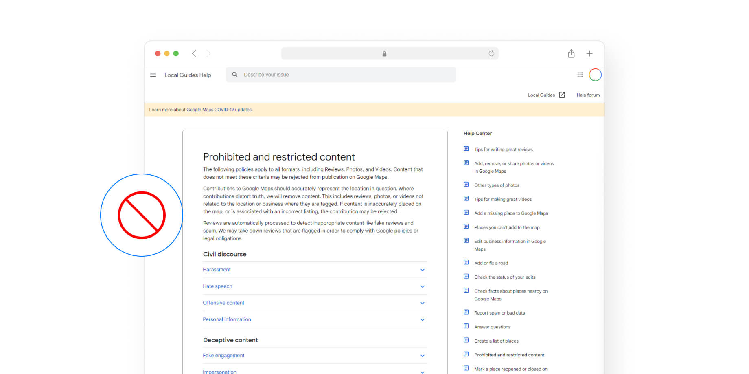749x374 pixels.
Task: Click the browser address bar
Action: pyautogui.click(x=390, y=53)
